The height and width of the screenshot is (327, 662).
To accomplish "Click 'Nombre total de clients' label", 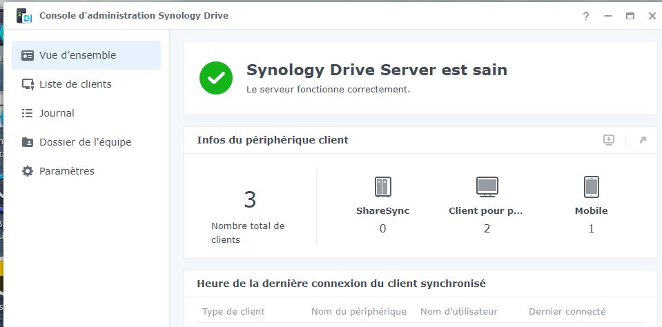I will tap(248, 233).
